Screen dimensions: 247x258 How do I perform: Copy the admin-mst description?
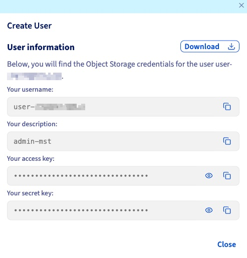(227, 141)
